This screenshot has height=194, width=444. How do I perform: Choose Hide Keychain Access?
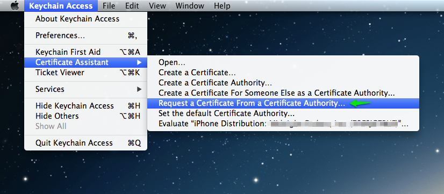tap(86, 106)
